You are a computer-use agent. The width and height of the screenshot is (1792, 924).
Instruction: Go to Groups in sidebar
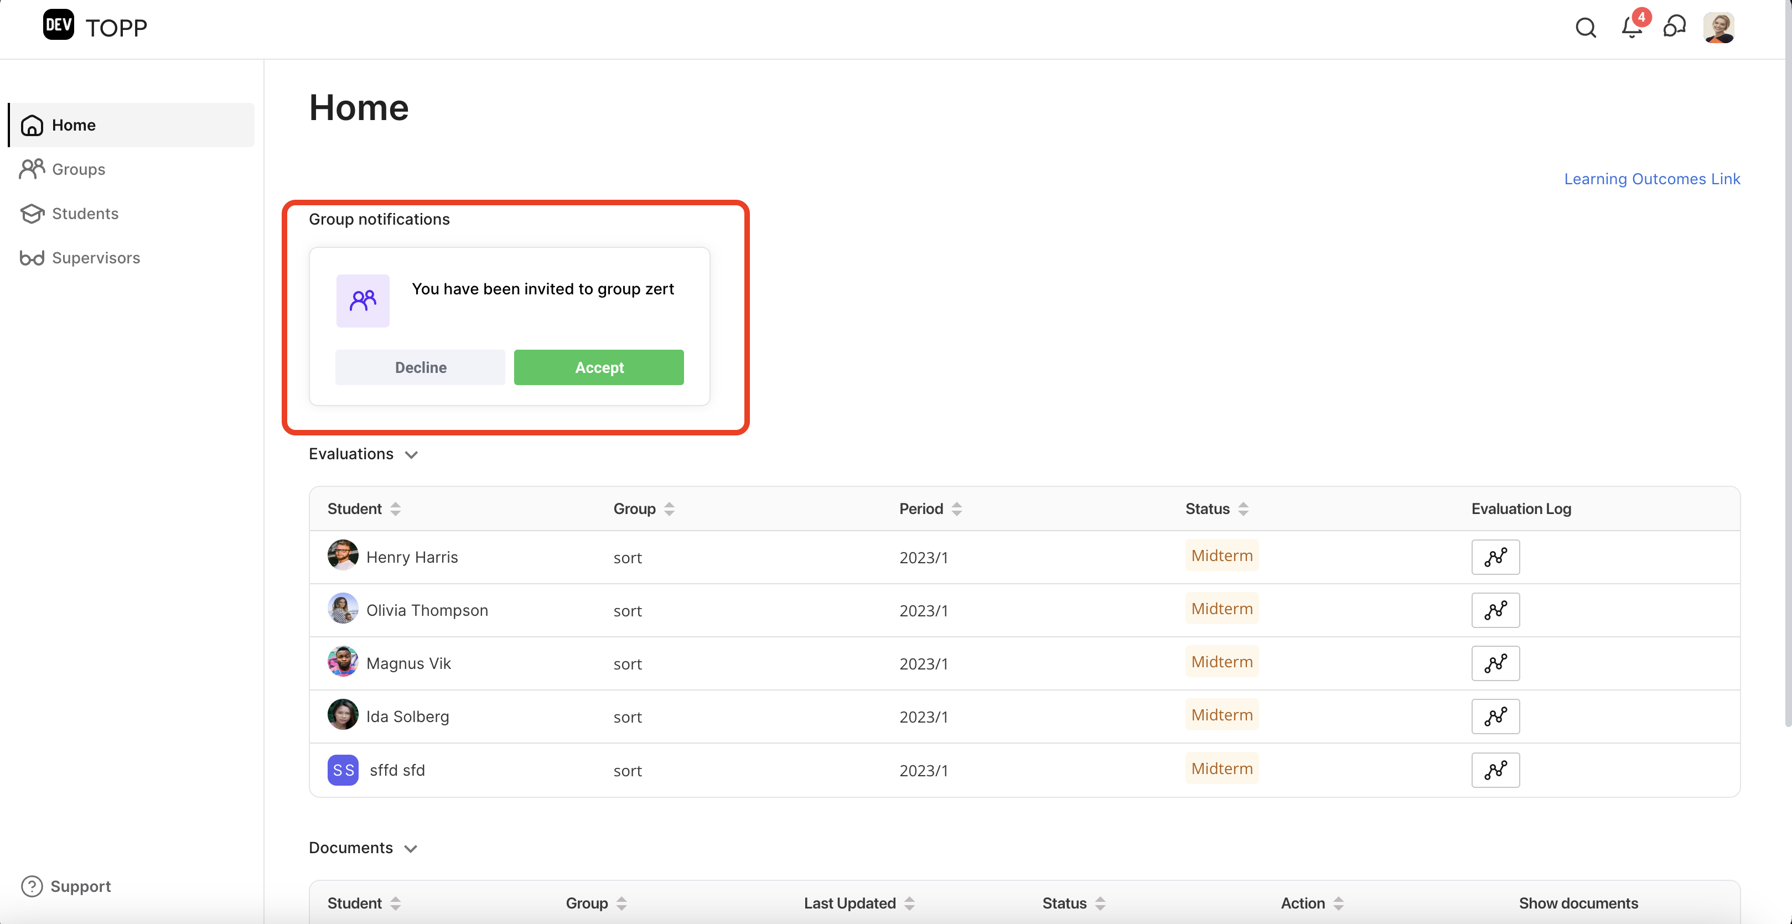[78, 169]
